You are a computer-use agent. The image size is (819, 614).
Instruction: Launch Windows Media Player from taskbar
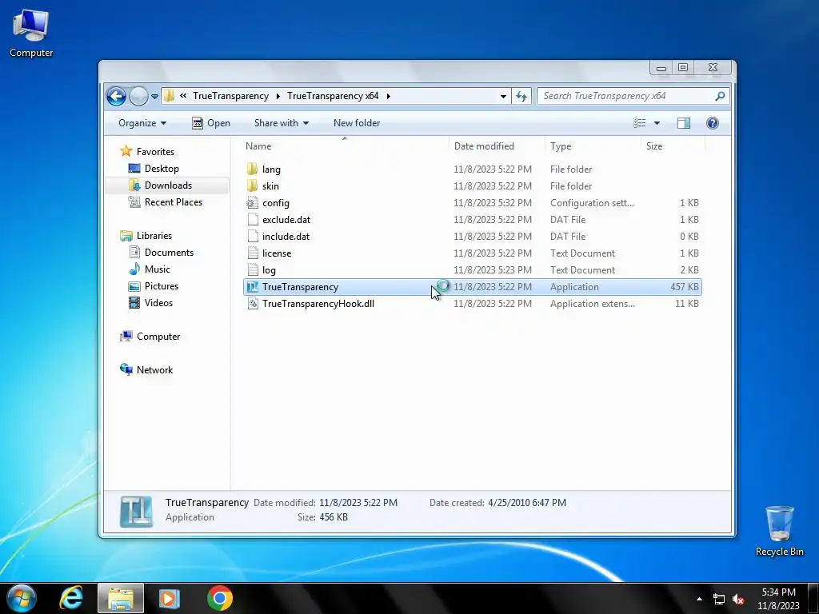pos(169,598)
